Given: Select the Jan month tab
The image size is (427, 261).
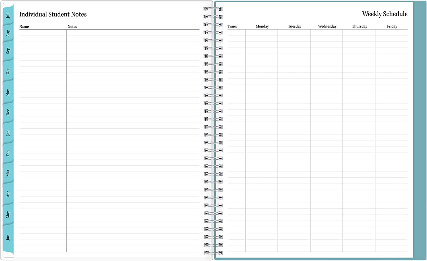Looking at the screenshot, I should click(8, 133).
